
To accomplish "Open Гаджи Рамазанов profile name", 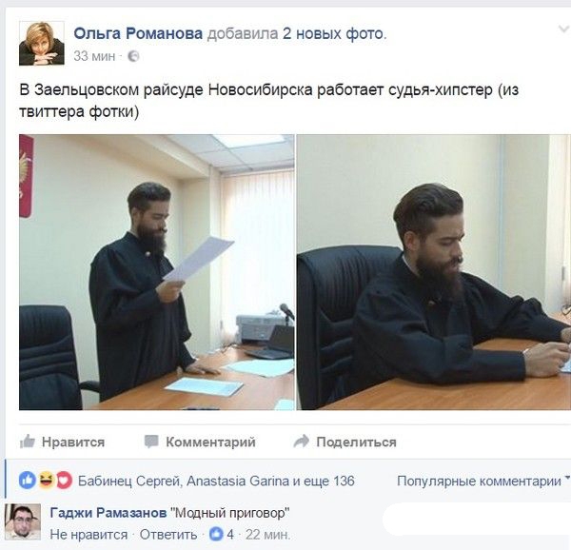I will 108,513.
